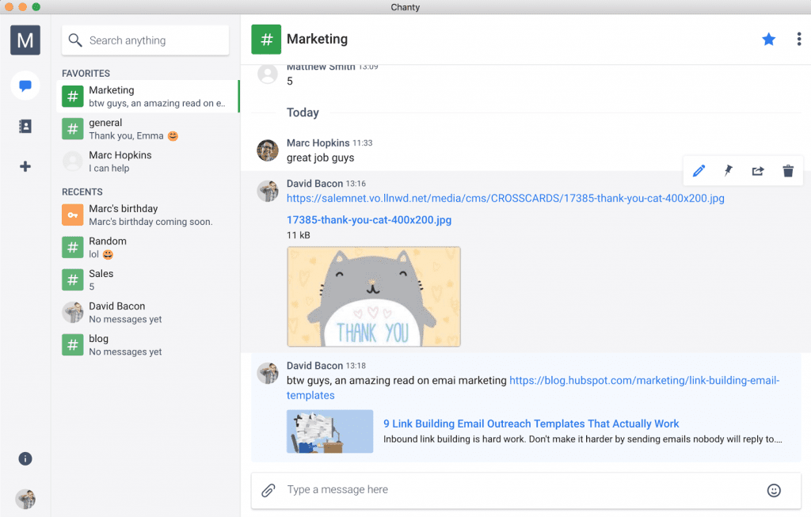811x517 pixels.
Task: Share the message with forward icon
Action: 758,170
